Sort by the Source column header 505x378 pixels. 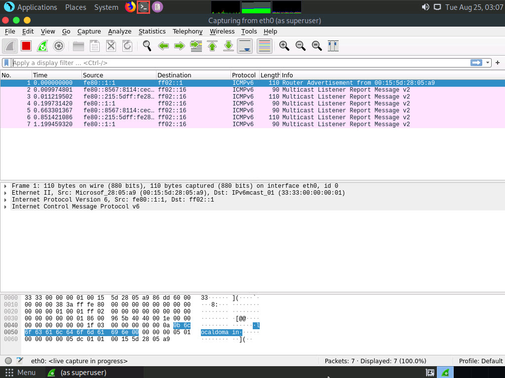[119, 75]
